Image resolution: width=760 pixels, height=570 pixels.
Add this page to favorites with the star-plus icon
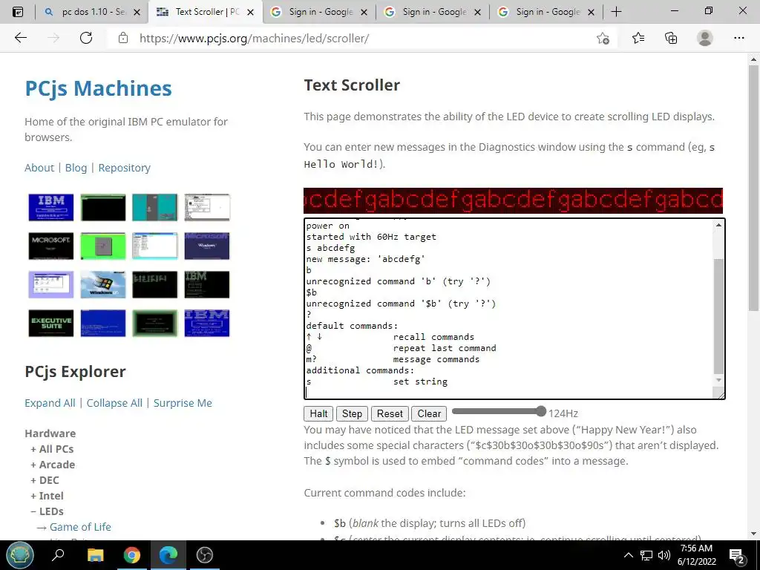click(603, 39)
